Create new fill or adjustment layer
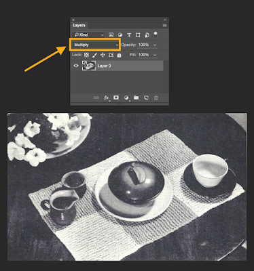Viewport: 254px width, 271px height. click(x=126, y=98)
